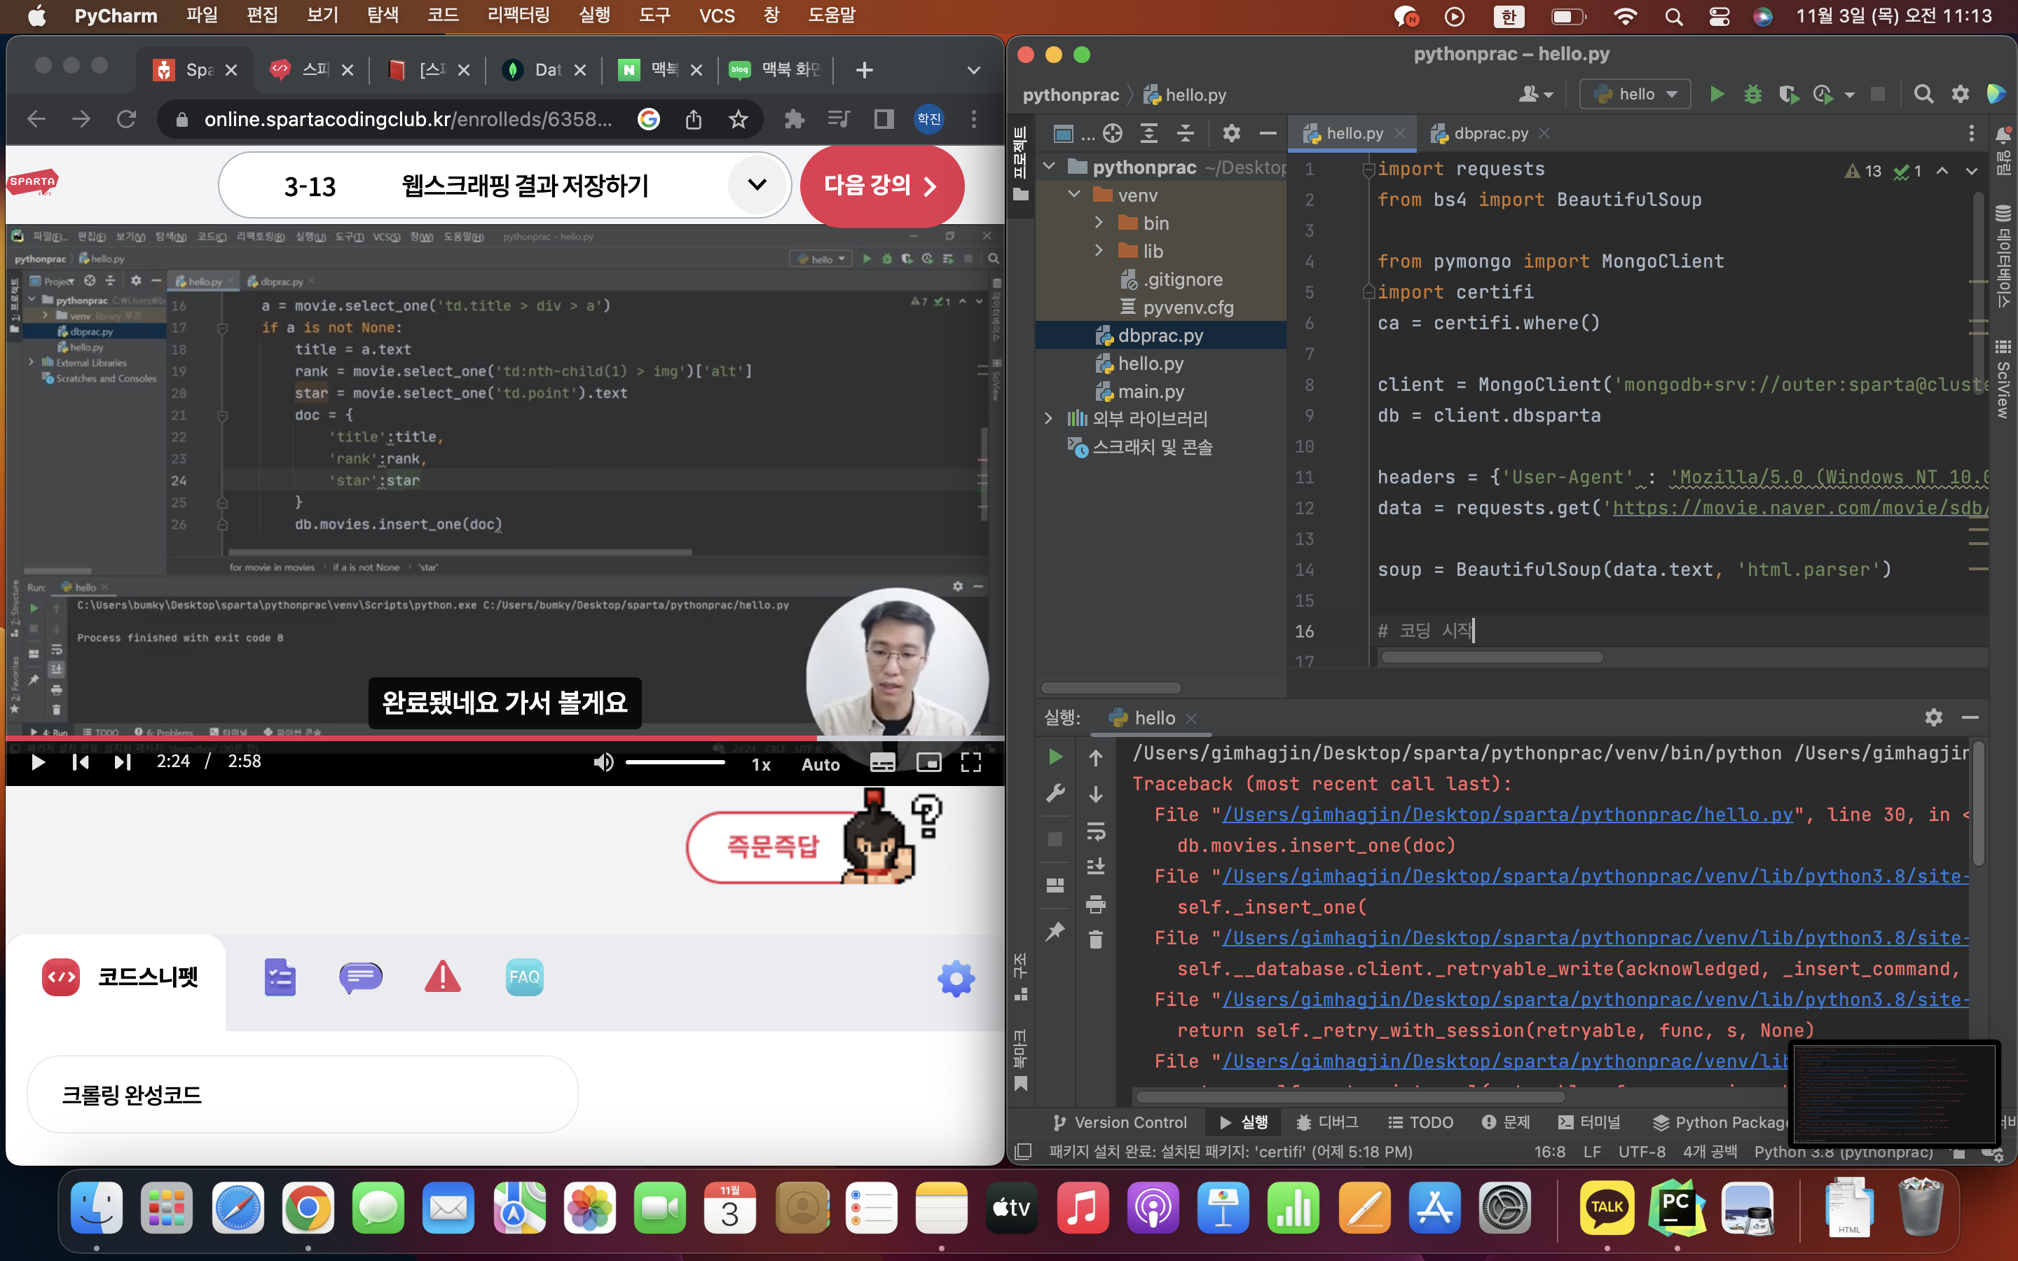Toggle video subtitles
The image size is (2018, 1261).
(x=882, y=762)
